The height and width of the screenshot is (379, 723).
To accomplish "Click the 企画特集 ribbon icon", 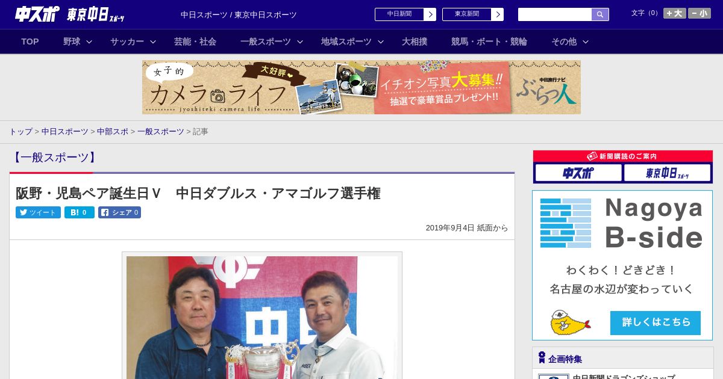I will click(542, 358).
